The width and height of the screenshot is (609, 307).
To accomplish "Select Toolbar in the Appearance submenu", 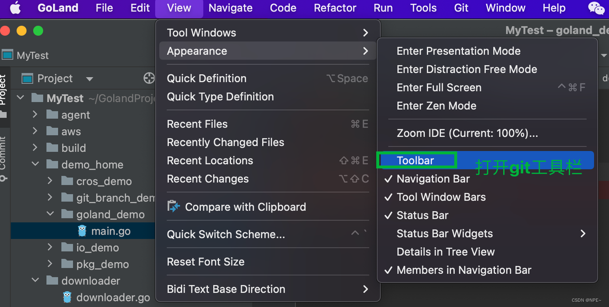I will click(x=415, y=160).
